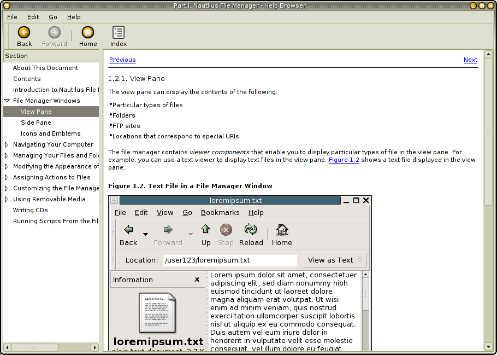Screen dimensions: 497x355
Task: Click the content pane vertical scrollbar thumb
Action: pyautogui.click(x=488, y=131)
